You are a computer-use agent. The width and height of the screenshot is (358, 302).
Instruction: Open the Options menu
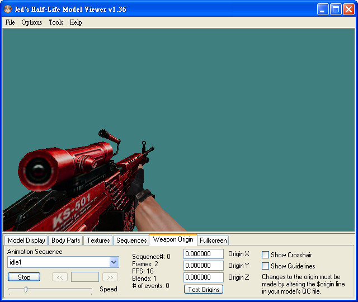tap(32, 22)
